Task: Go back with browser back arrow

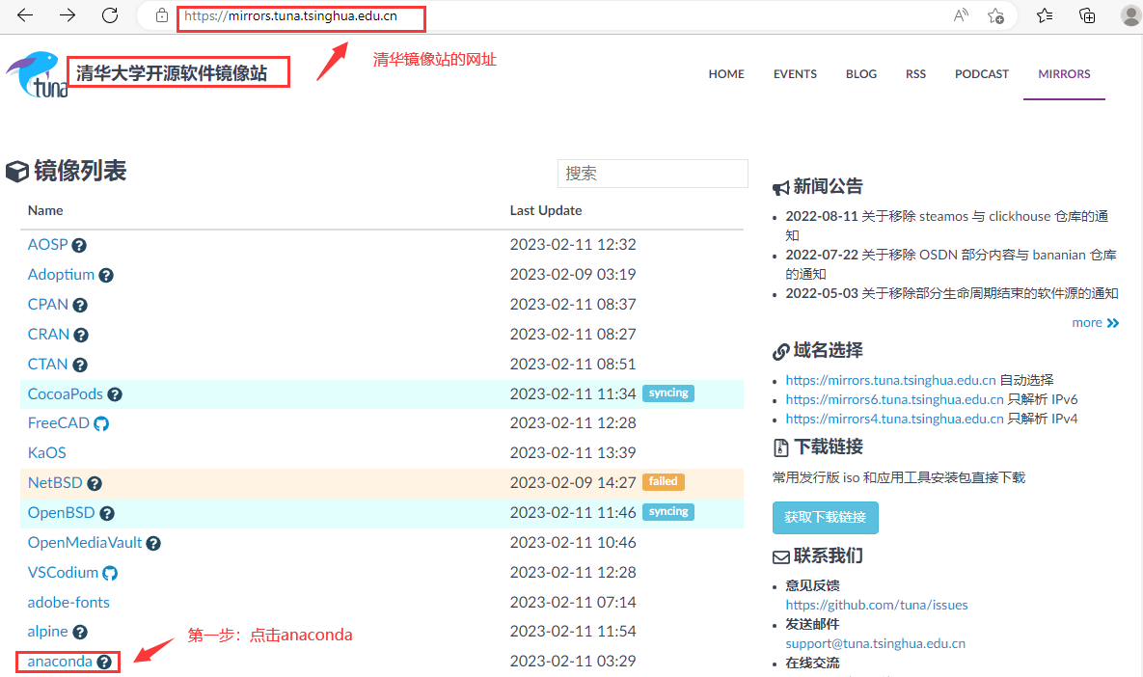Action: coord(25,15)
